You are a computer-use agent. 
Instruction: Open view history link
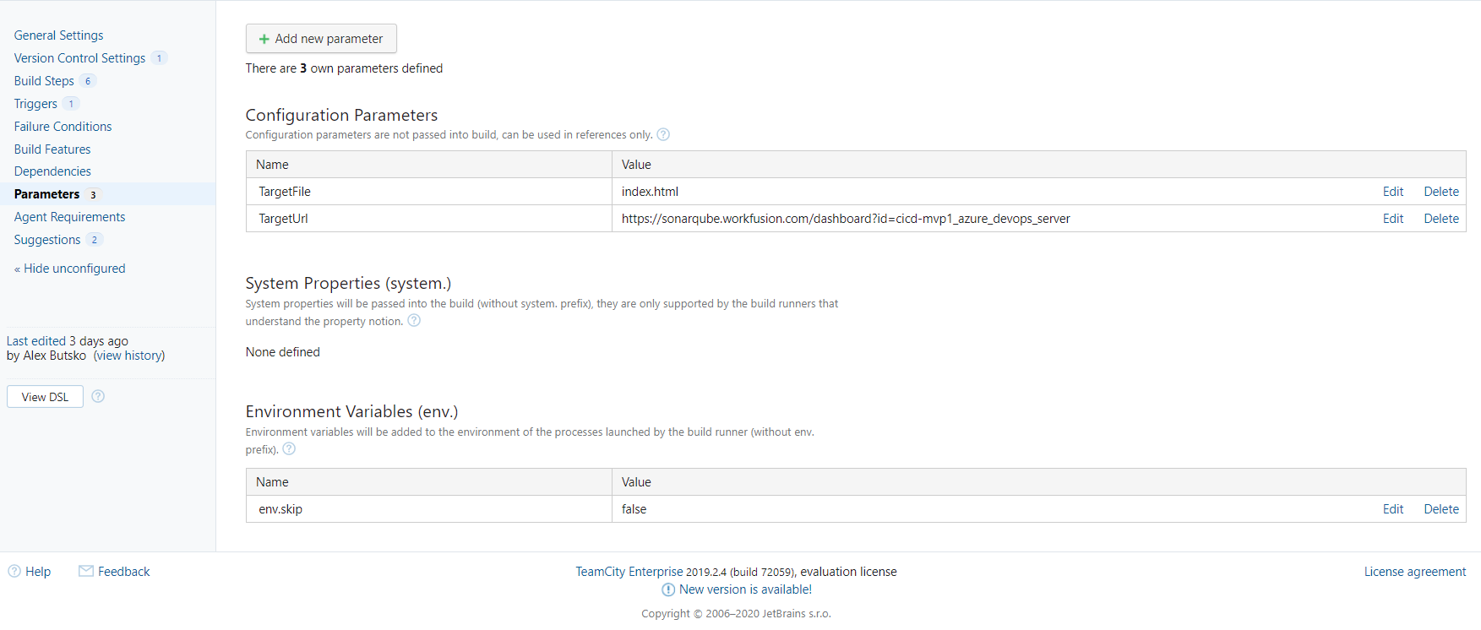[x=129, y=356]
